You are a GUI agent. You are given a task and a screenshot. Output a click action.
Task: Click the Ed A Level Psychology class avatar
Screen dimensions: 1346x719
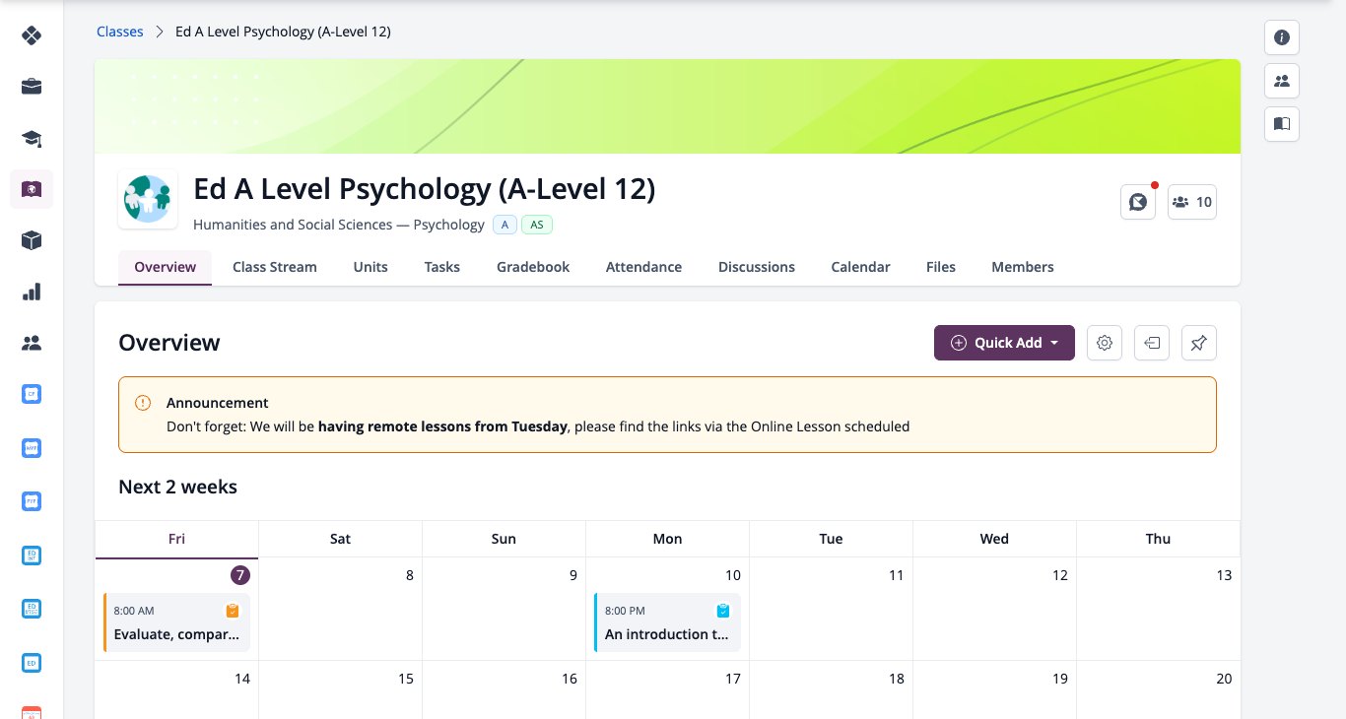148,199
